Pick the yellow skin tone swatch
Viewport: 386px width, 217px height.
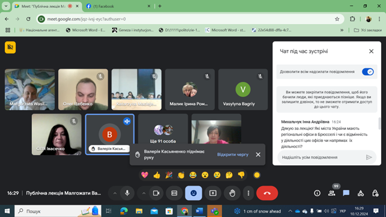(257, 175)
